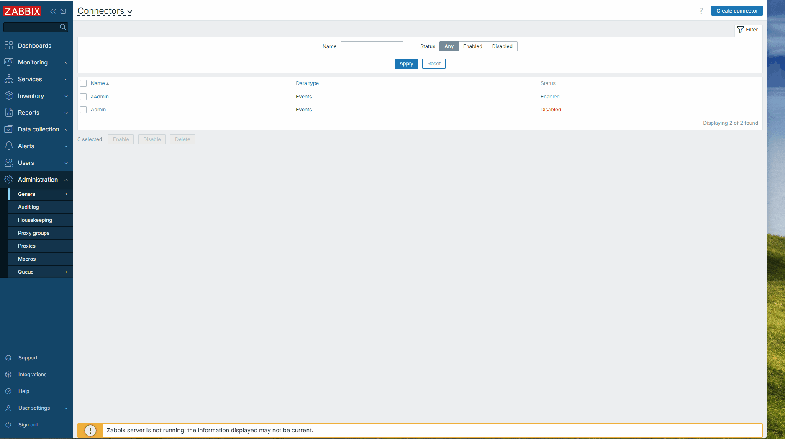The height and width of the screenshot is (439, 785).
Task: Click the search magnifier icon
Action: (63, 27)
